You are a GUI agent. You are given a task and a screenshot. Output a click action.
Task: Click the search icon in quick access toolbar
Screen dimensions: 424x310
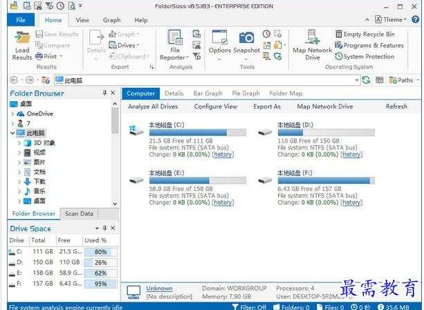click(72, 6)
